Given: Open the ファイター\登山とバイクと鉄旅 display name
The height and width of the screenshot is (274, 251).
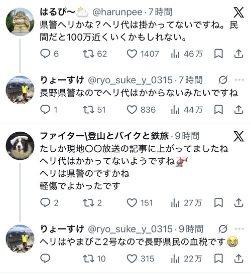Looking at the screenshot, I should 104,136.
